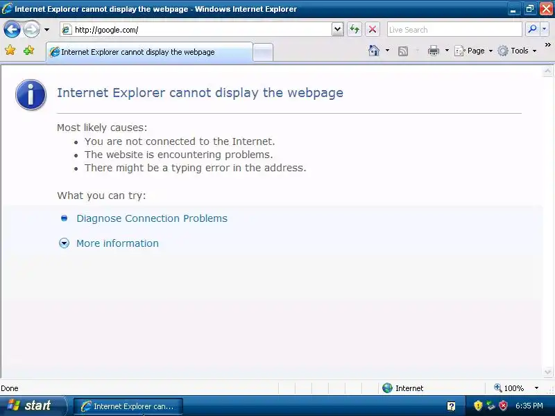Screen dimensions: 555x416
Task: Open the recent pages dropdown arrow
Action: pyautogui.click(x=46, y=30)
